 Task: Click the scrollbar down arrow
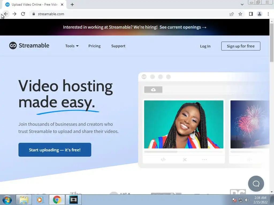click(272, 192)
